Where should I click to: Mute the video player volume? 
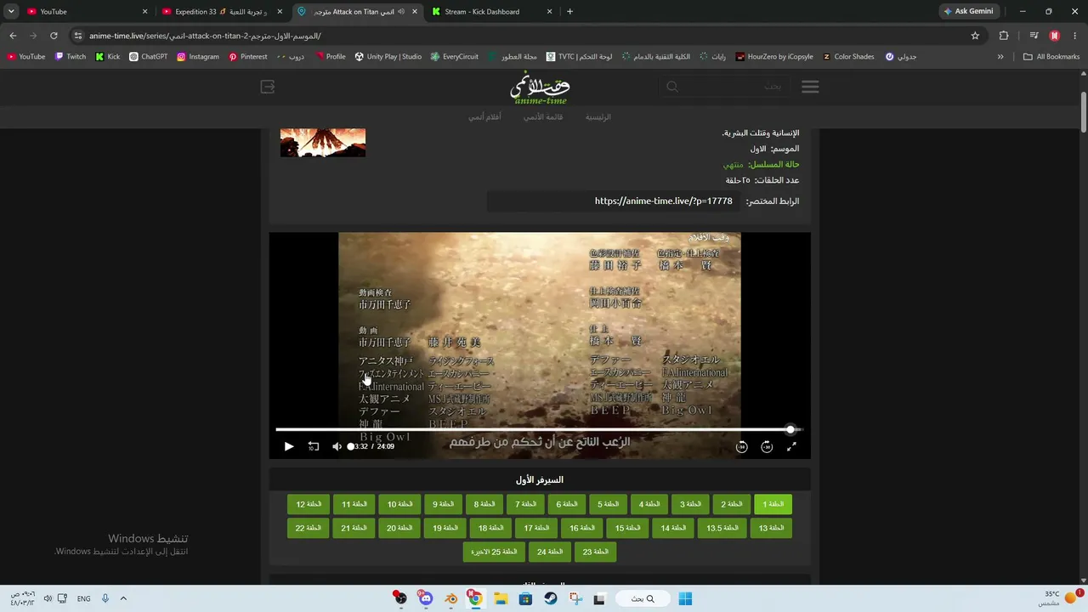337,446
